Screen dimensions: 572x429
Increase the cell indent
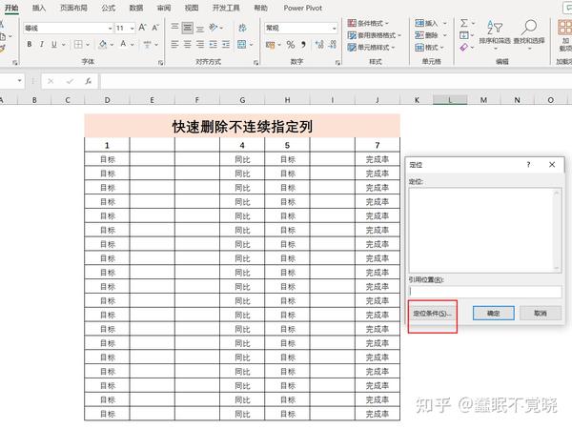coord(226,45)
